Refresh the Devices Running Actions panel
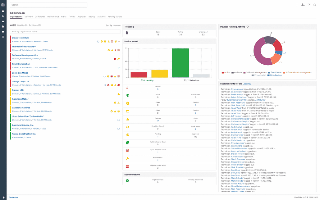320x200 pixels. (x=247, y=26)
